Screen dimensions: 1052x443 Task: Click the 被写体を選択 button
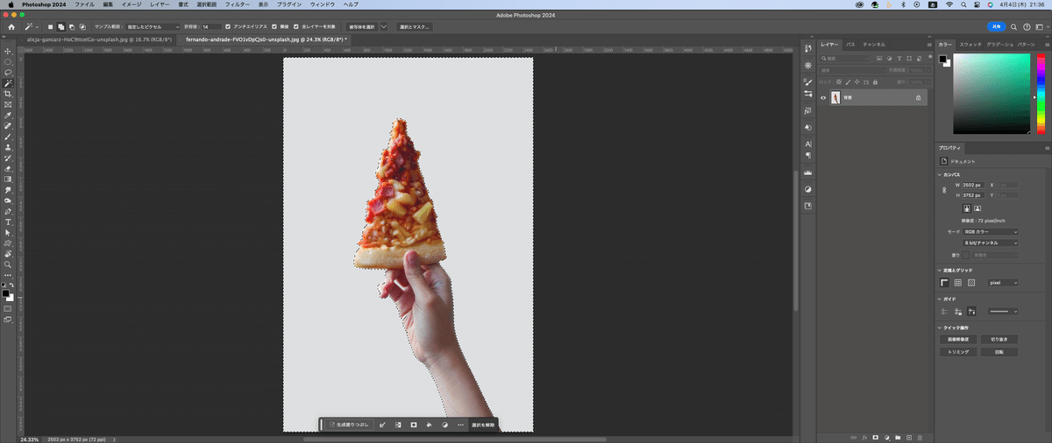(x=361, y=27)
